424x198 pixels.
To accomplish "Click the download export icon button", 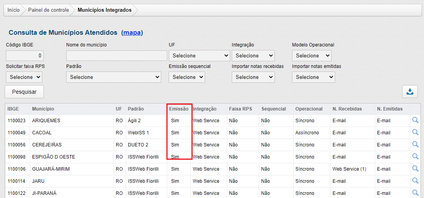I will pyautogui.click(x=410, y=92).
